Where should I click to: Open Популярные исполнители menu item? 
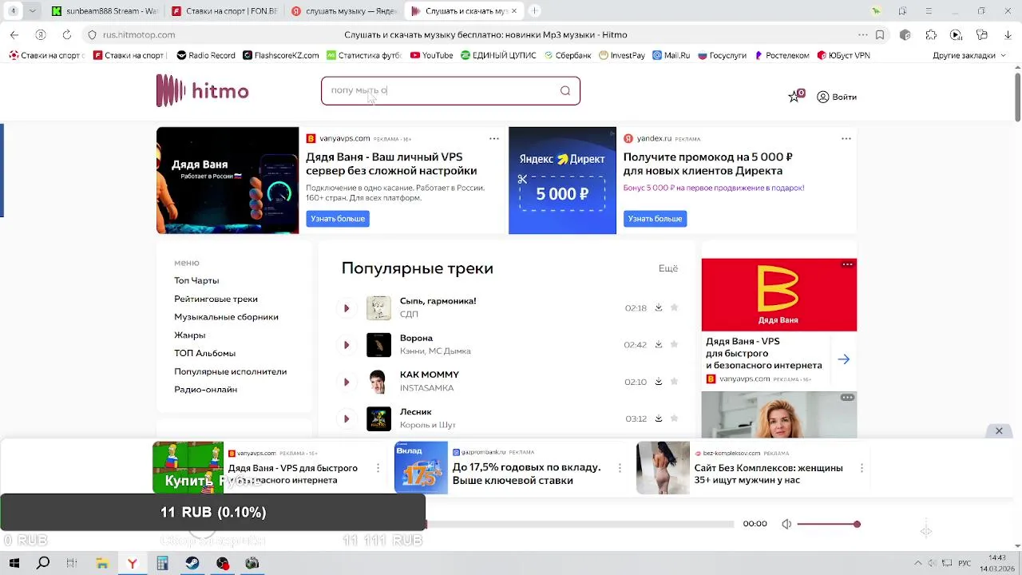(x=230, y=371)
